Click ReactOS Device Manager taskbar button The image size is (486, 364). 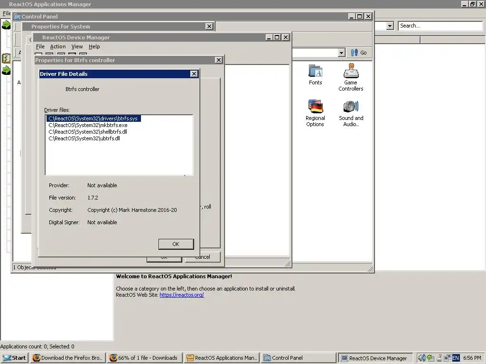[375, 358]
